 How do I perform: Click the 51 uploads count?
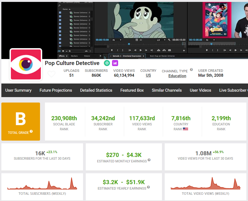72,75
